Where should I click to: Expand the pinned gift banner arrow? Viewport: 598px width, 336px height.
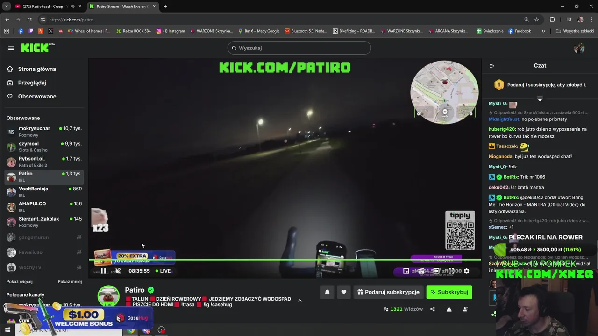pyautogui.click(x=540, y=99)
